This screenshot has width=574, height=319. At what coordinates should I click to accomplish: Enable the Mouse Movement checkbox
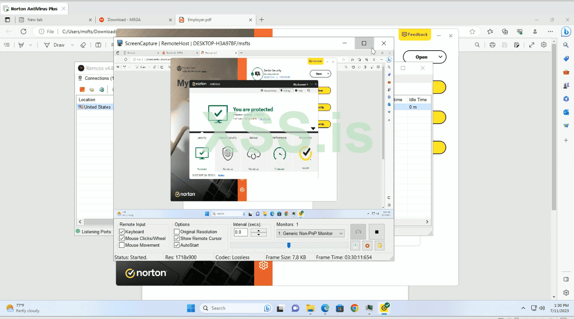(122, 245)
